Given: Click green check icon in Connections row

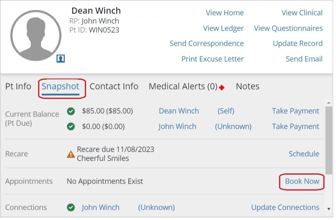Looking at the screenshot, I should 71,208.
